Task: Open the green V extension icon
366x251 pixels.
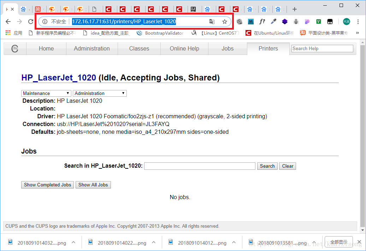Action: pyautogui.click(x=318, y=22)
